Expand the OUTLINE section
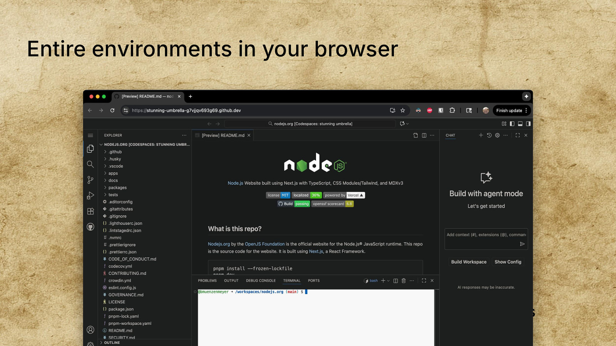Image resolution: width=616 pixels, height=346 pixels. click(112, 343)
